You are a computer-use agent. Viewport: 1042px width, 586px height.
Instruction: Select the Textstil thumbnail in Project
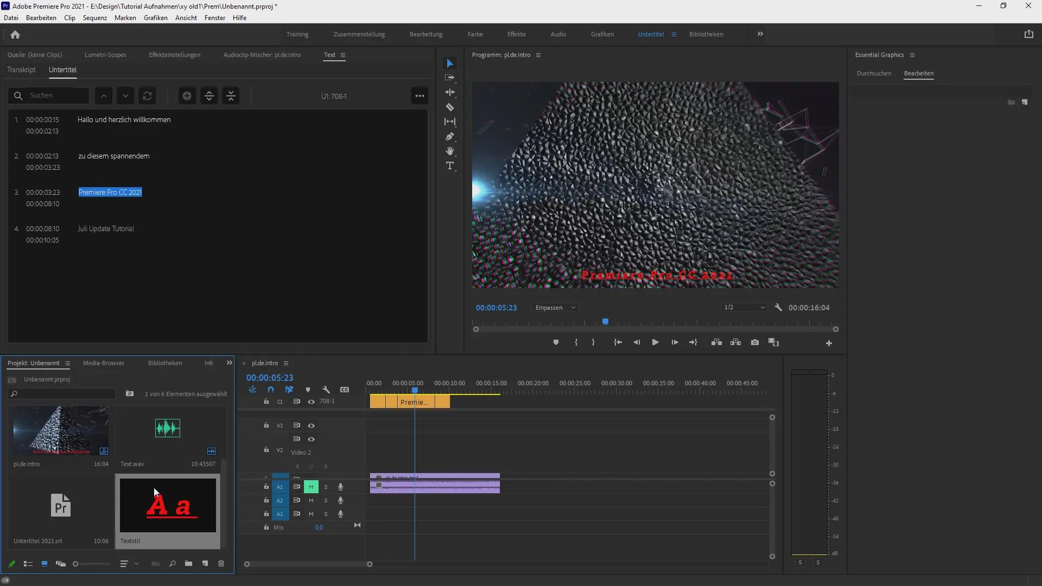(168, 505)
